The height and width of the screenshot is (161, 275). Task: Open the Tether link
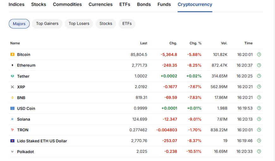pos(23,76)
